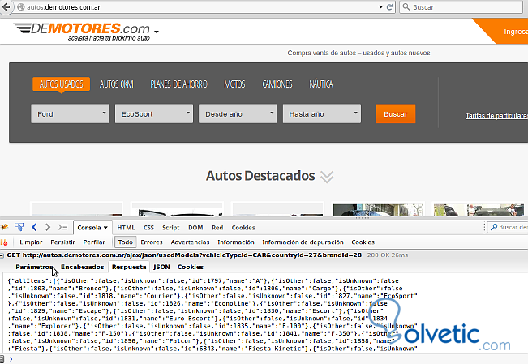Toggle the Persistir console option
Viewport: 528px width, 364px height.
(63, 242)
